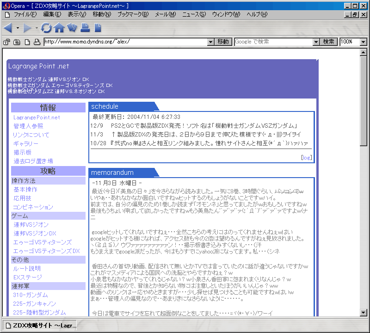
Task: Click the page scrollbar up arrow
Action: click(364, 52)
